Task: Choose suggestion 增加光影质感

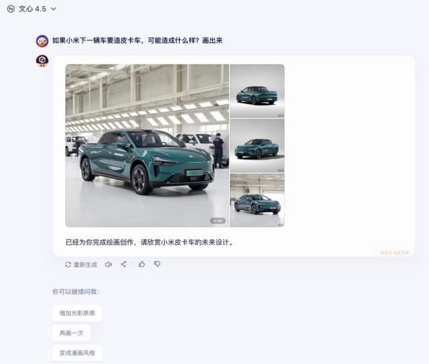Action: click(77, 313)
